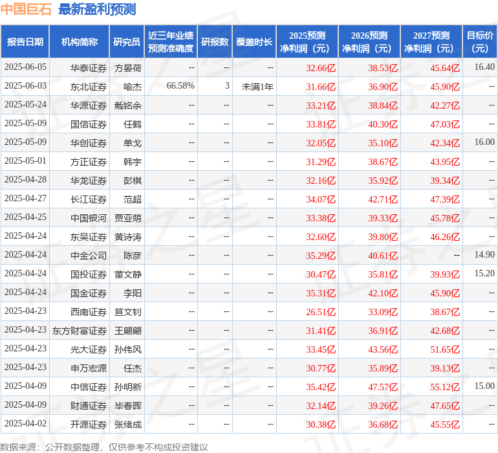This screenshot has height=453, width=498.
Task: Click the 研报数 column header
Action: [215, 42]
